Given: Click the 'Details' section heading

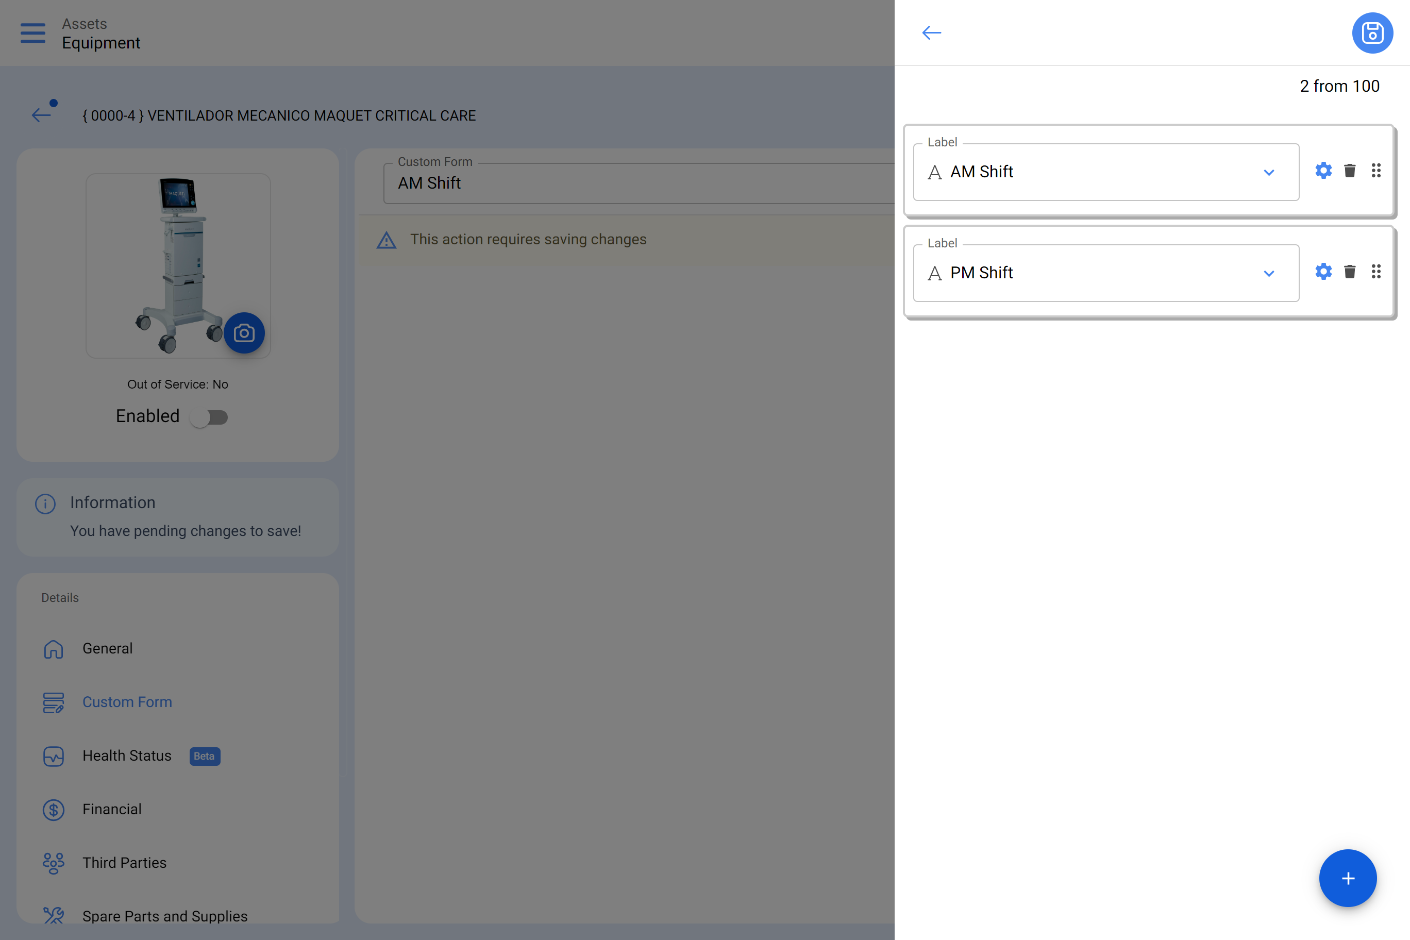Looking at the screenshot, I should point(60,598).
